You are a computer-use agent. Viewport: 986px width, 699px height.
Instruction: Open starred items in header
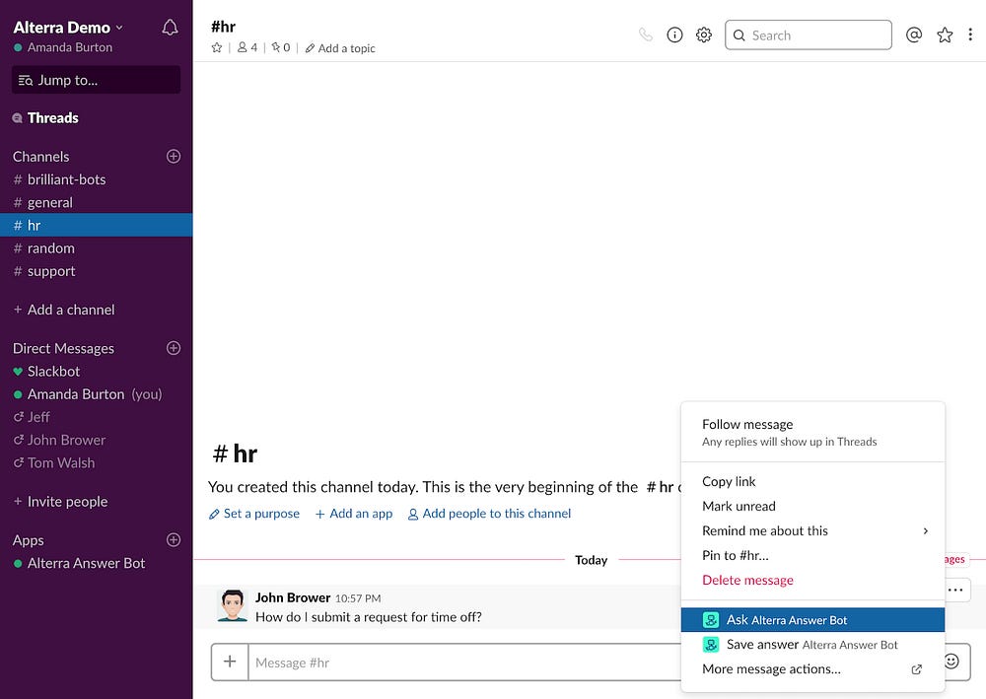[x=945, y=35]
